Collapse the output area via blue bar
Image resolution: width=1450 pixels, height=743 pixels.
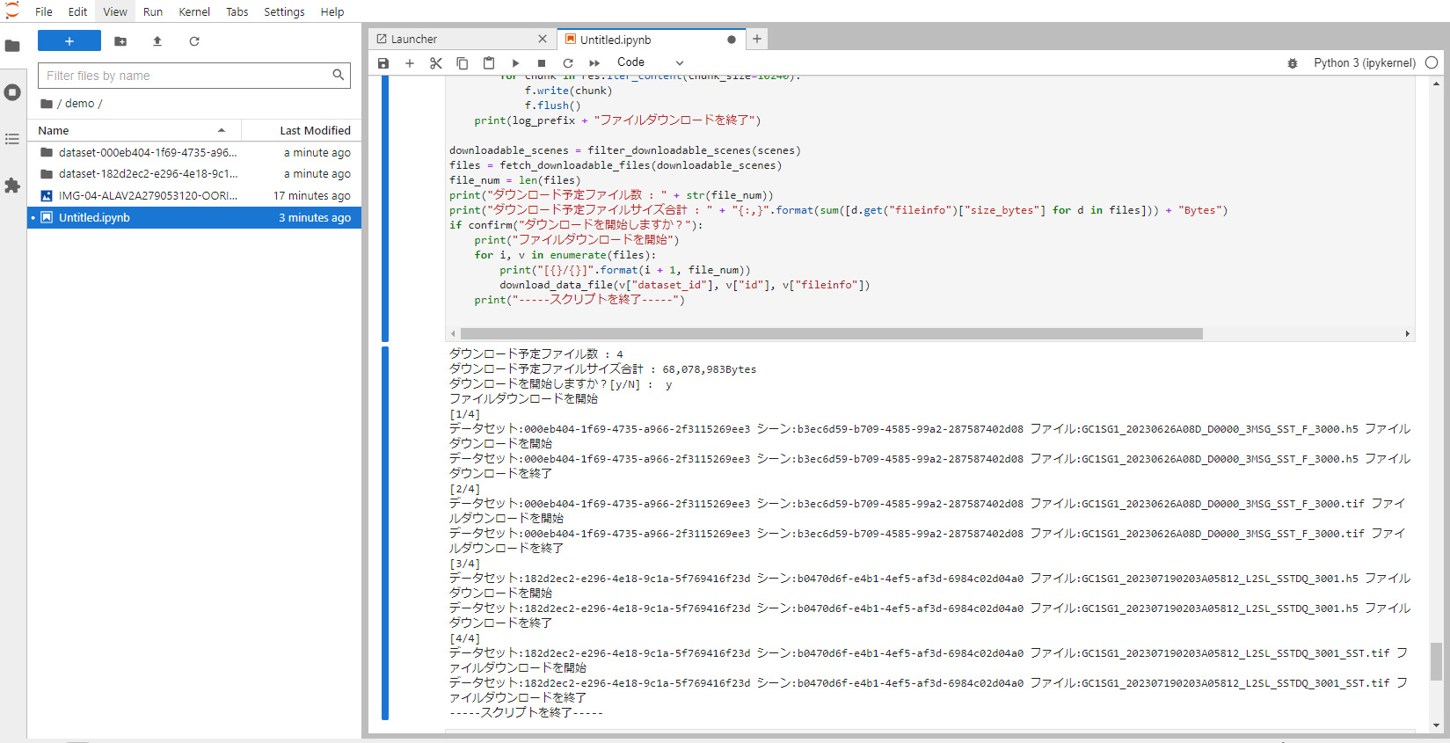tap(385, 534)
